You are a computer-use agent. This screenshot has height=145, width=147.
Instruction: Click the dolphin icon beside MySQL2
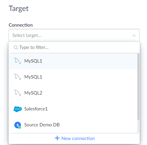pyautogui.click(x=18, y=93)
